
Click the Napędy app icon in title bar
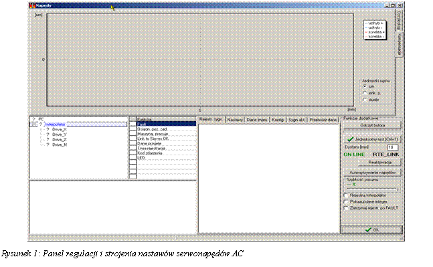click(32, 5)
